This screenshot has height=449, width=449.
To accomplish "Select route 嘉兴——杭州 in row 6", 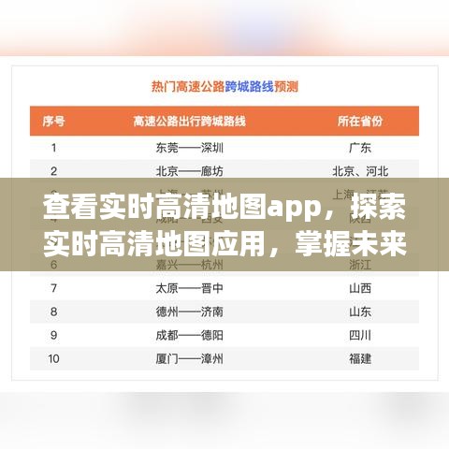I will pos(190,265).
